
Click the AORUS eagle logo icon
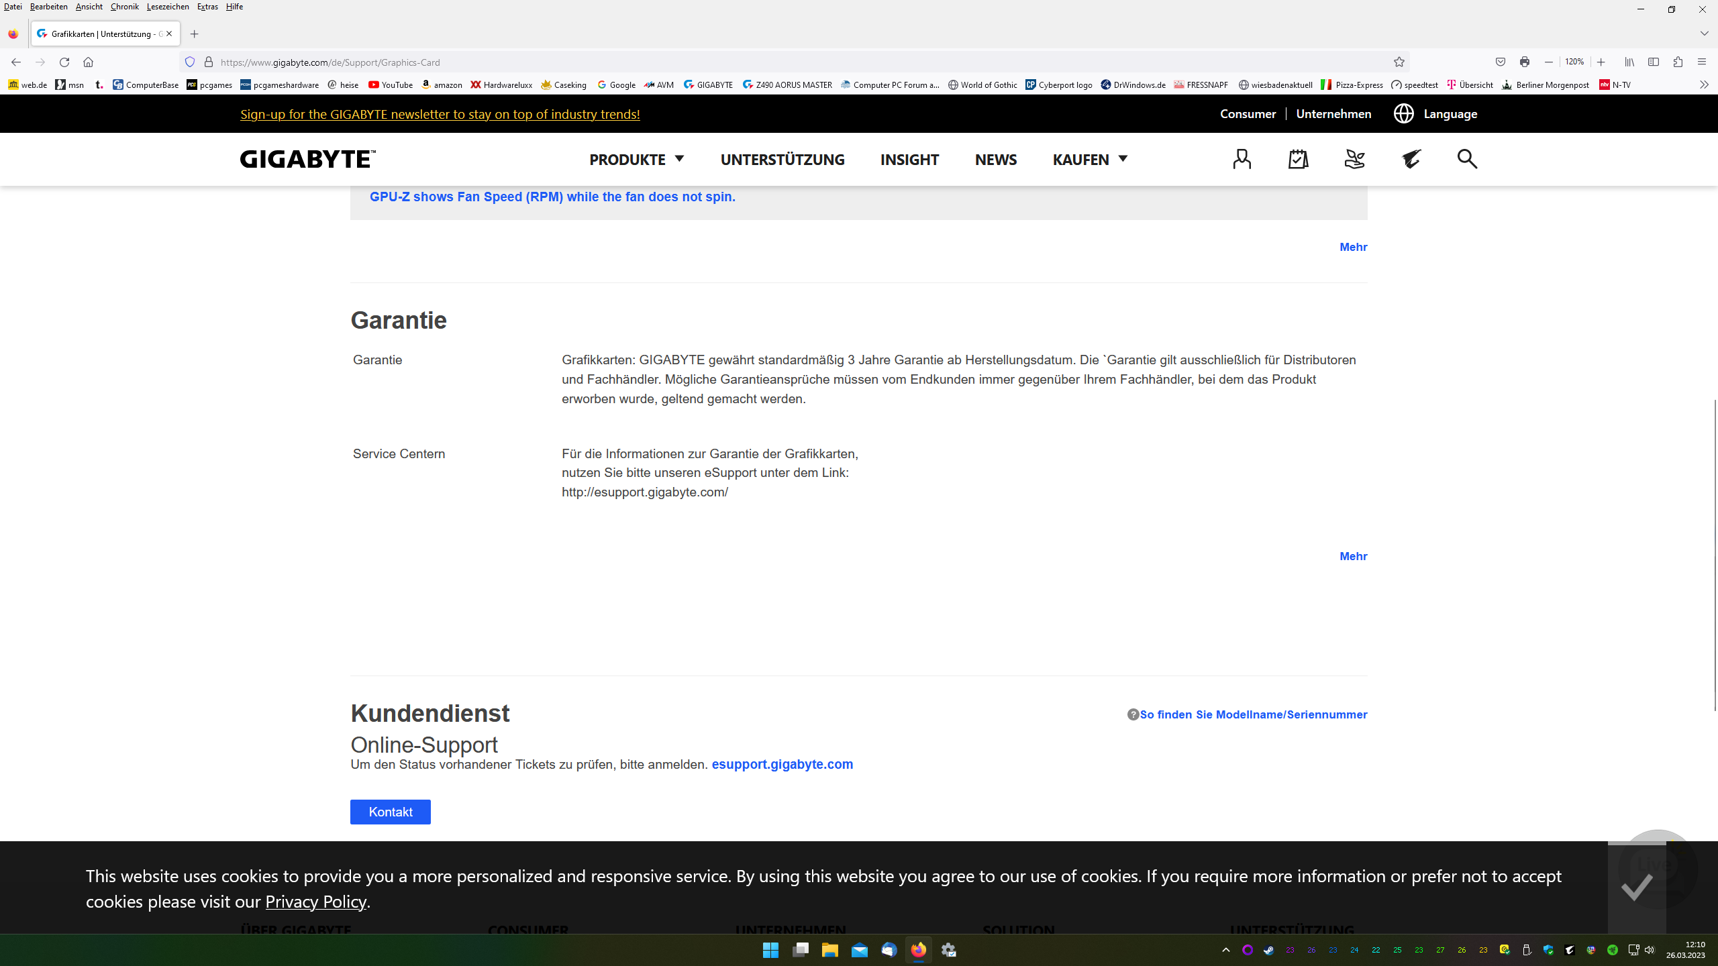click(x=1411, y=159)
